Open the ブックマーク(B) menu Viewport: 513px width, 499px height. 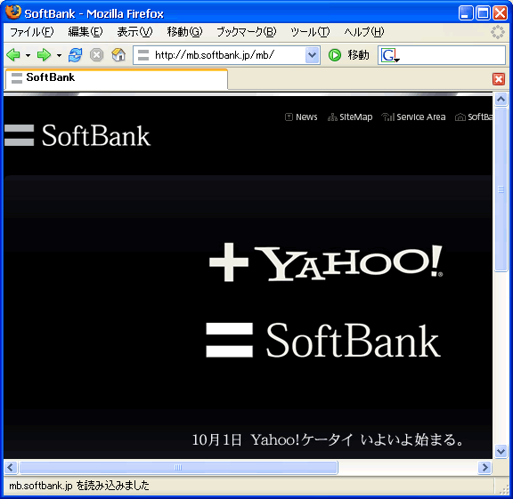pyautogui.click(x=247, y=32)
